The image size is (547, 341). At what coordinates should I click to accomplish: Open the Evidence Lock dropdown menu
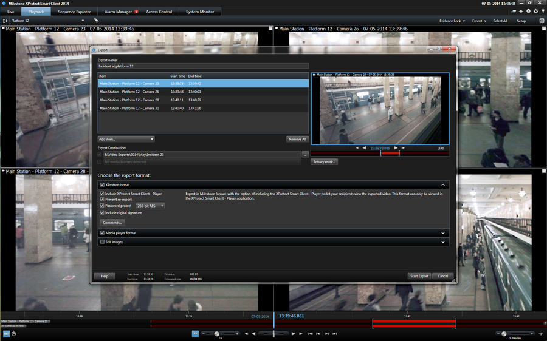(x=452, y=21)
